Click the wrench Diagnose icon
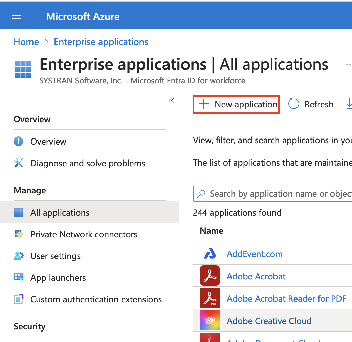 (18, 163)
